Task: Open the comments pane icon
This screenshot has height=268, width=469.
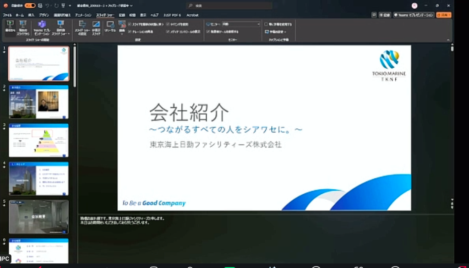Action: (x=374, y=15)
